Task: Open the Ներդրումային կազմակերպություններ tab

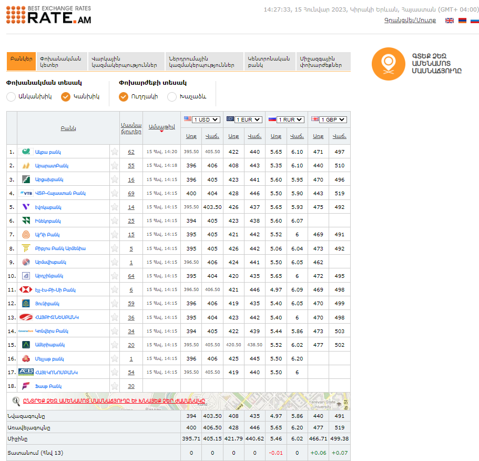Action: click(205, 62)
